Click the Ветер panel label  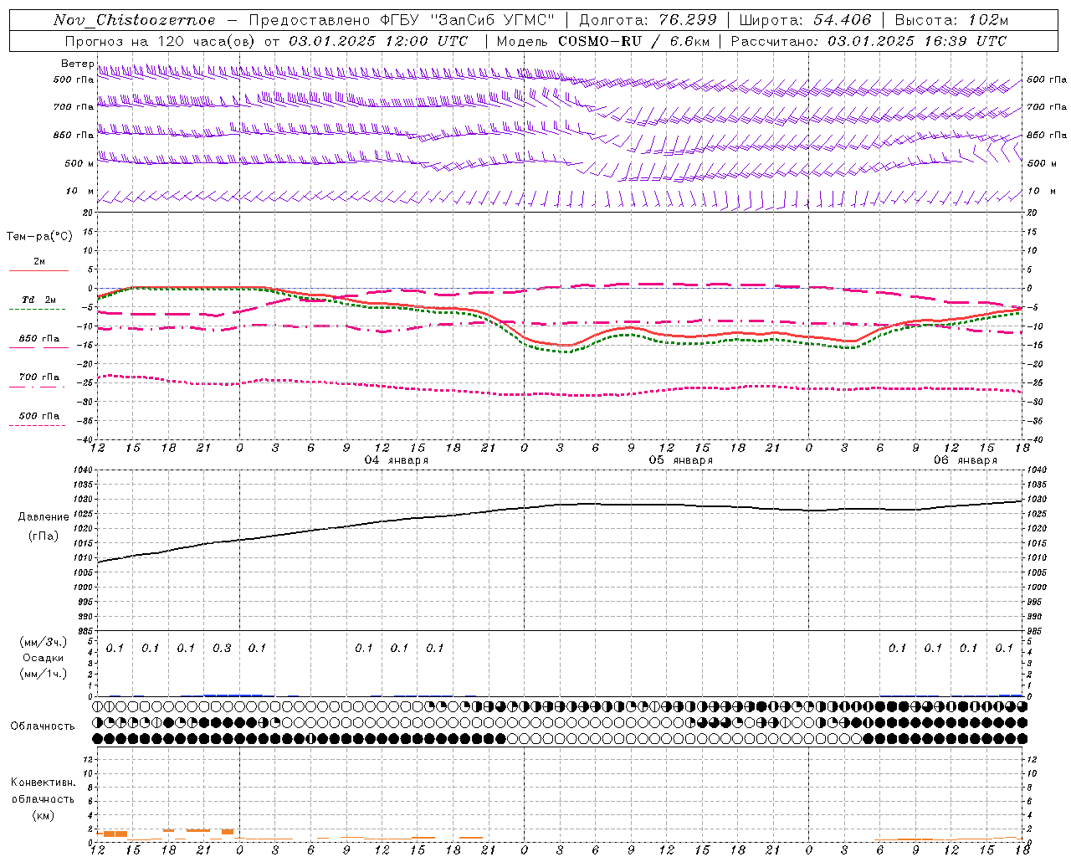[x=77, y=64]
